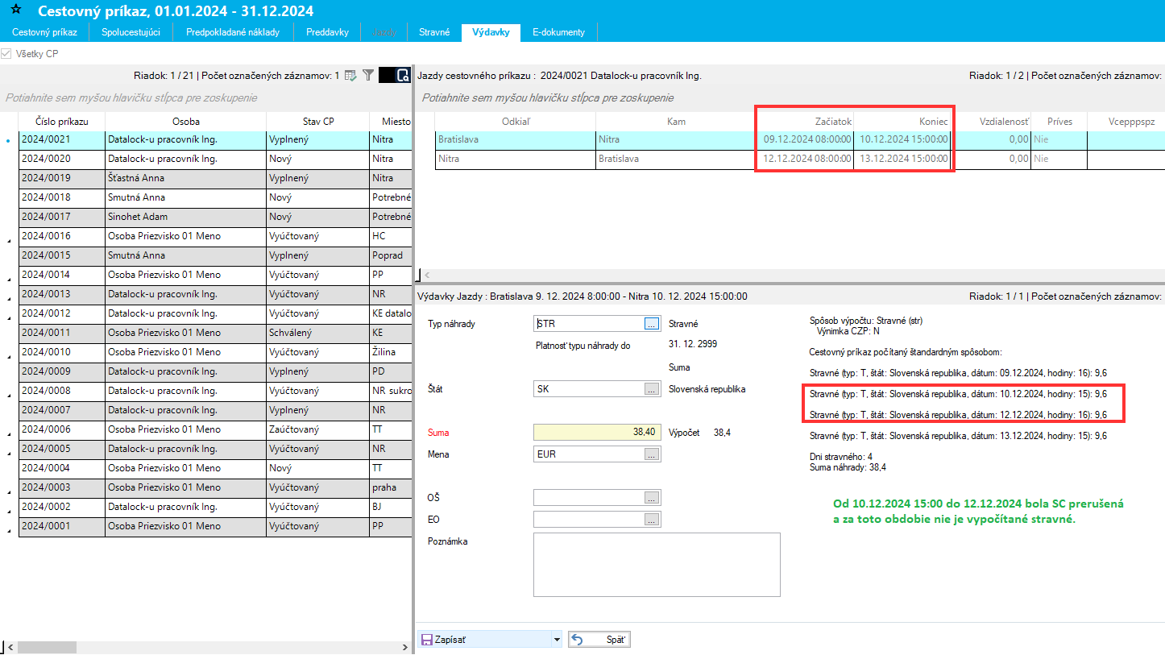Select order row 2024/0010 Žilina
This screenshot has height=655, width=1165.
(215, 352)
